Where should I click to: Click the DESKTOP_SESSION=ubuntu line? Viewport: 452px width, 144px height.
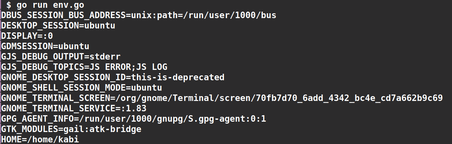(58, 26)
